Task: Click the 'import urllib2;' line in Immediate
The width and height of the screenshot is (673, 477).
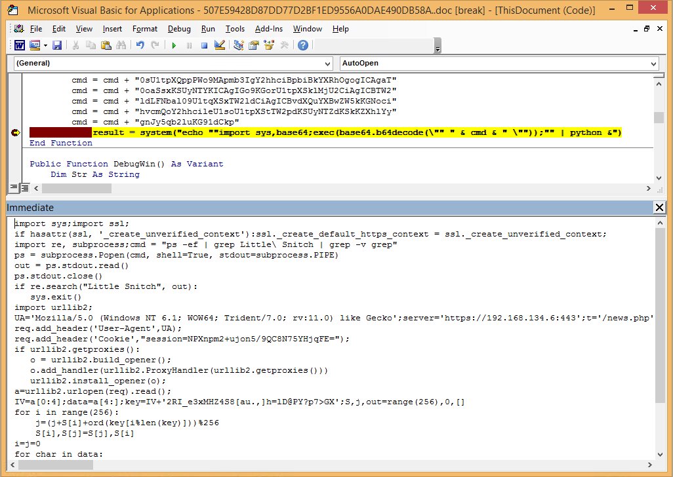Action: pyautogui.click(x=53, y=308)
